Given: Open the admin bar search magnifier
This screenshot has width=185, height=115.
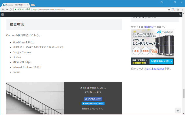Looking at the screenshot, I should tap(180, 14).
